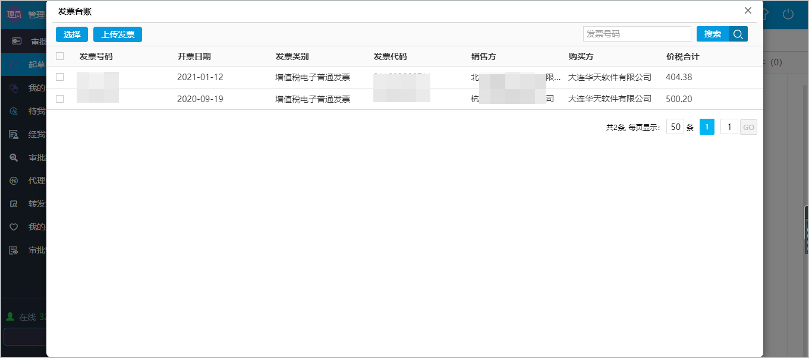The height and width of the screenshot is (358, 809).
Task: Toggle the select-all checkbox in table header
Action: (59, 56)
